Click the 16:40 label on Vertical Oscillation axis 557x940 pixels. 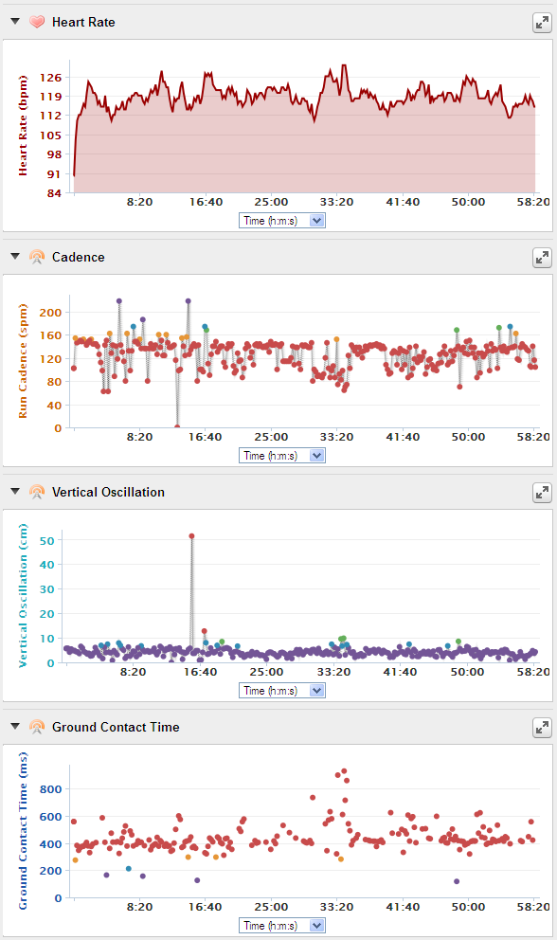click(x=200, y=672)
